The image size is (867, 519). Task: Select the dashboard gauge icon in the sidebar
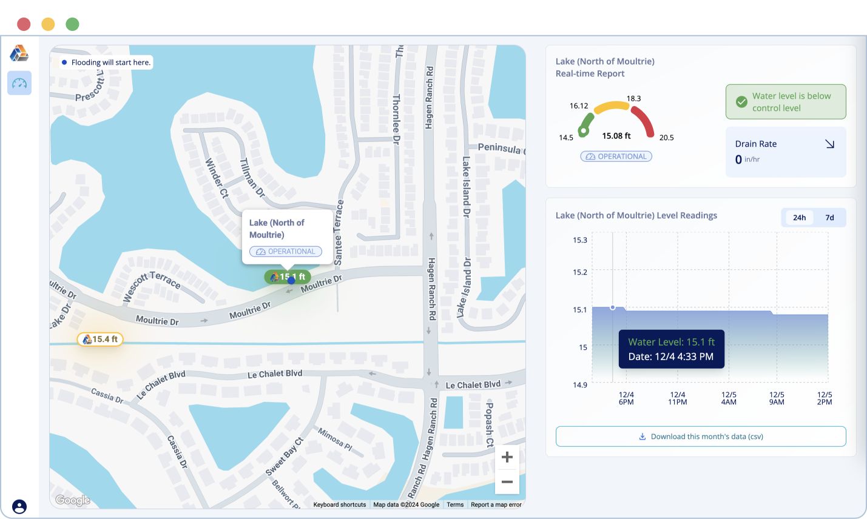19,82
